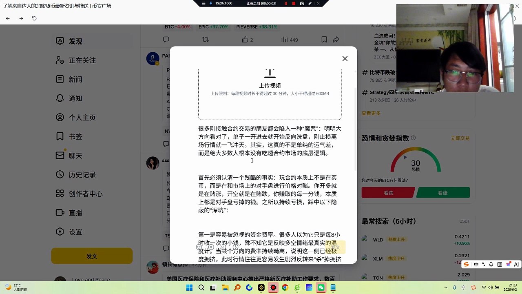Click the 聊天 chat envelope icon
522x294 pixels.
click(x=60, y=156)
